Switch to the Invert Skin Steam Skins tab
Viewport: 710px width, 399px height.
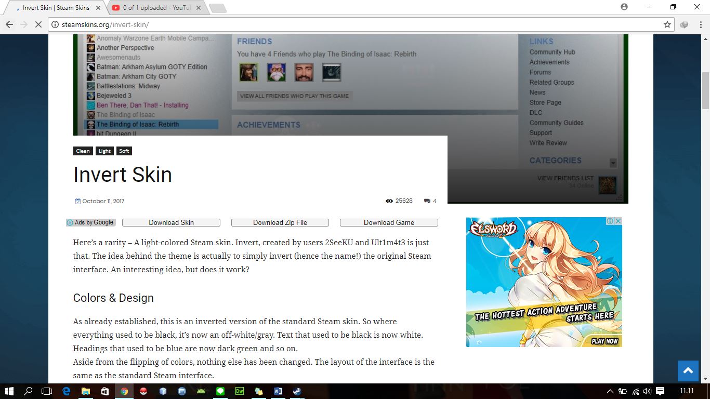point(55,8)
